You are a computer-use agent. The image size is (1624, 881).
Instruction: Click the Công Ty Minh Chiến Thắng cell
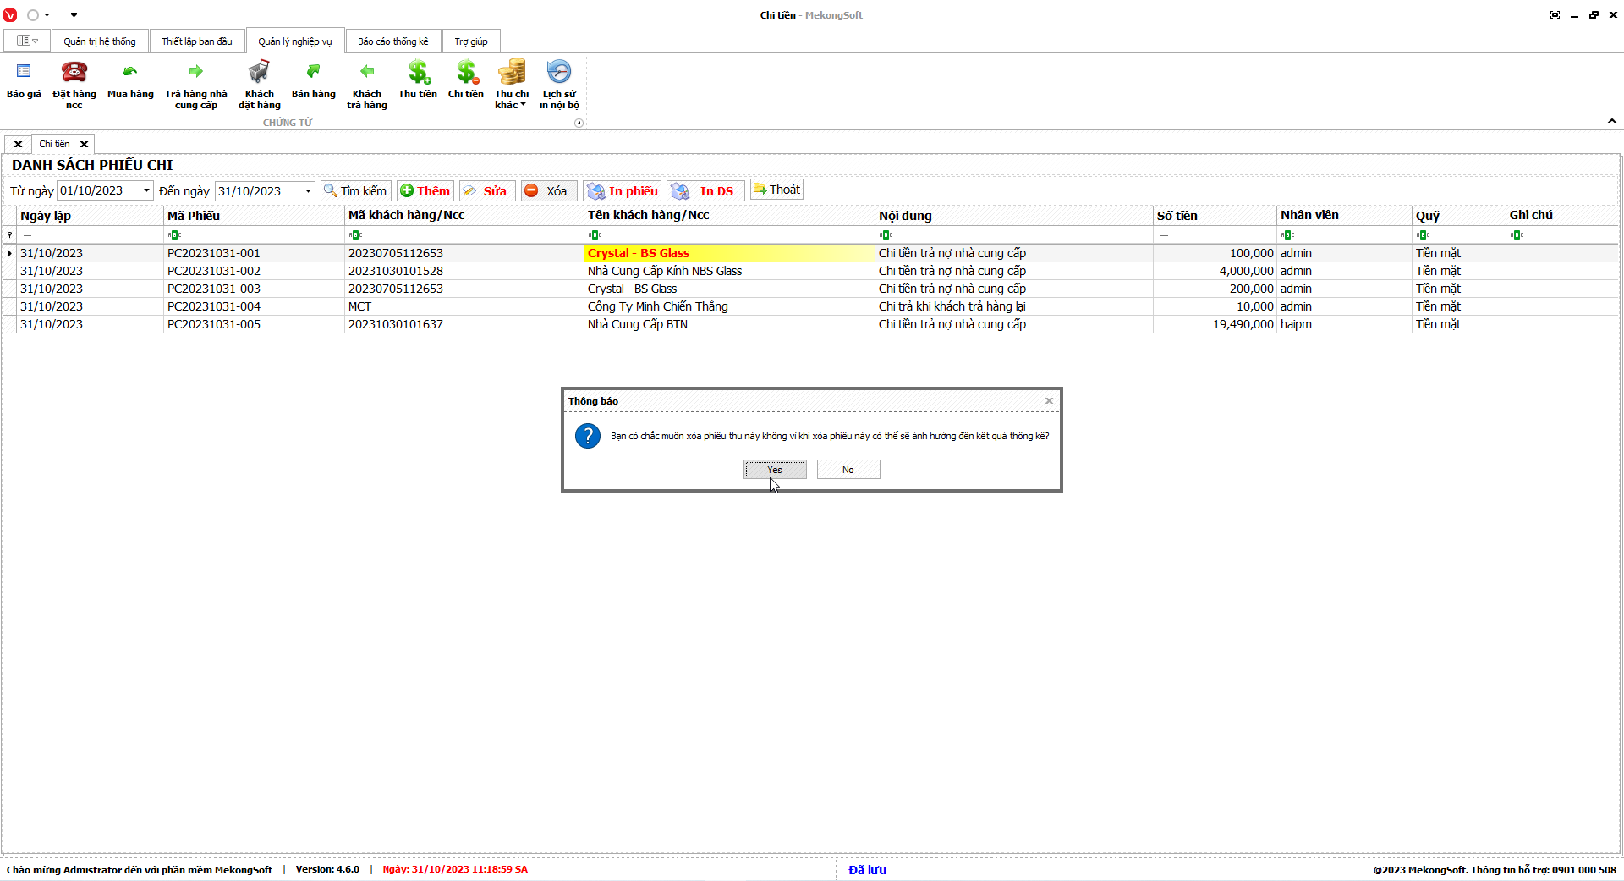(729, 306)
